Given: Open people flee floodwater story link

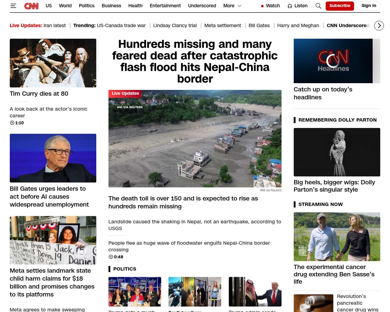Looking at the screenshot, I should (189, 246).
